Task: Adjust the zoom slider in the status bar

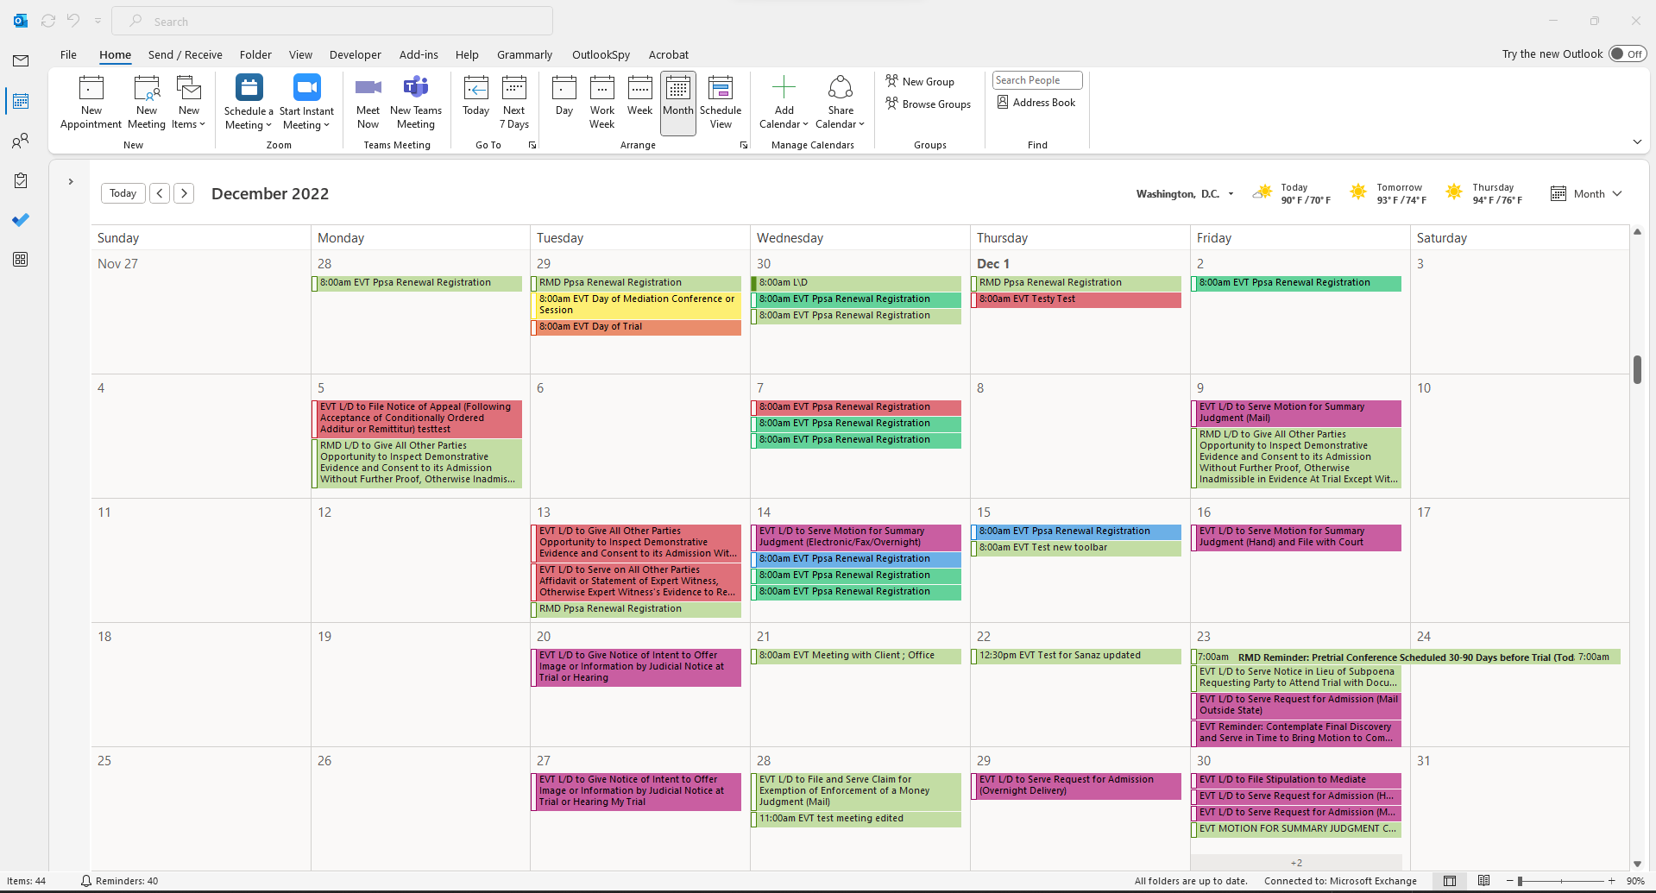Action: point(1521,881)
